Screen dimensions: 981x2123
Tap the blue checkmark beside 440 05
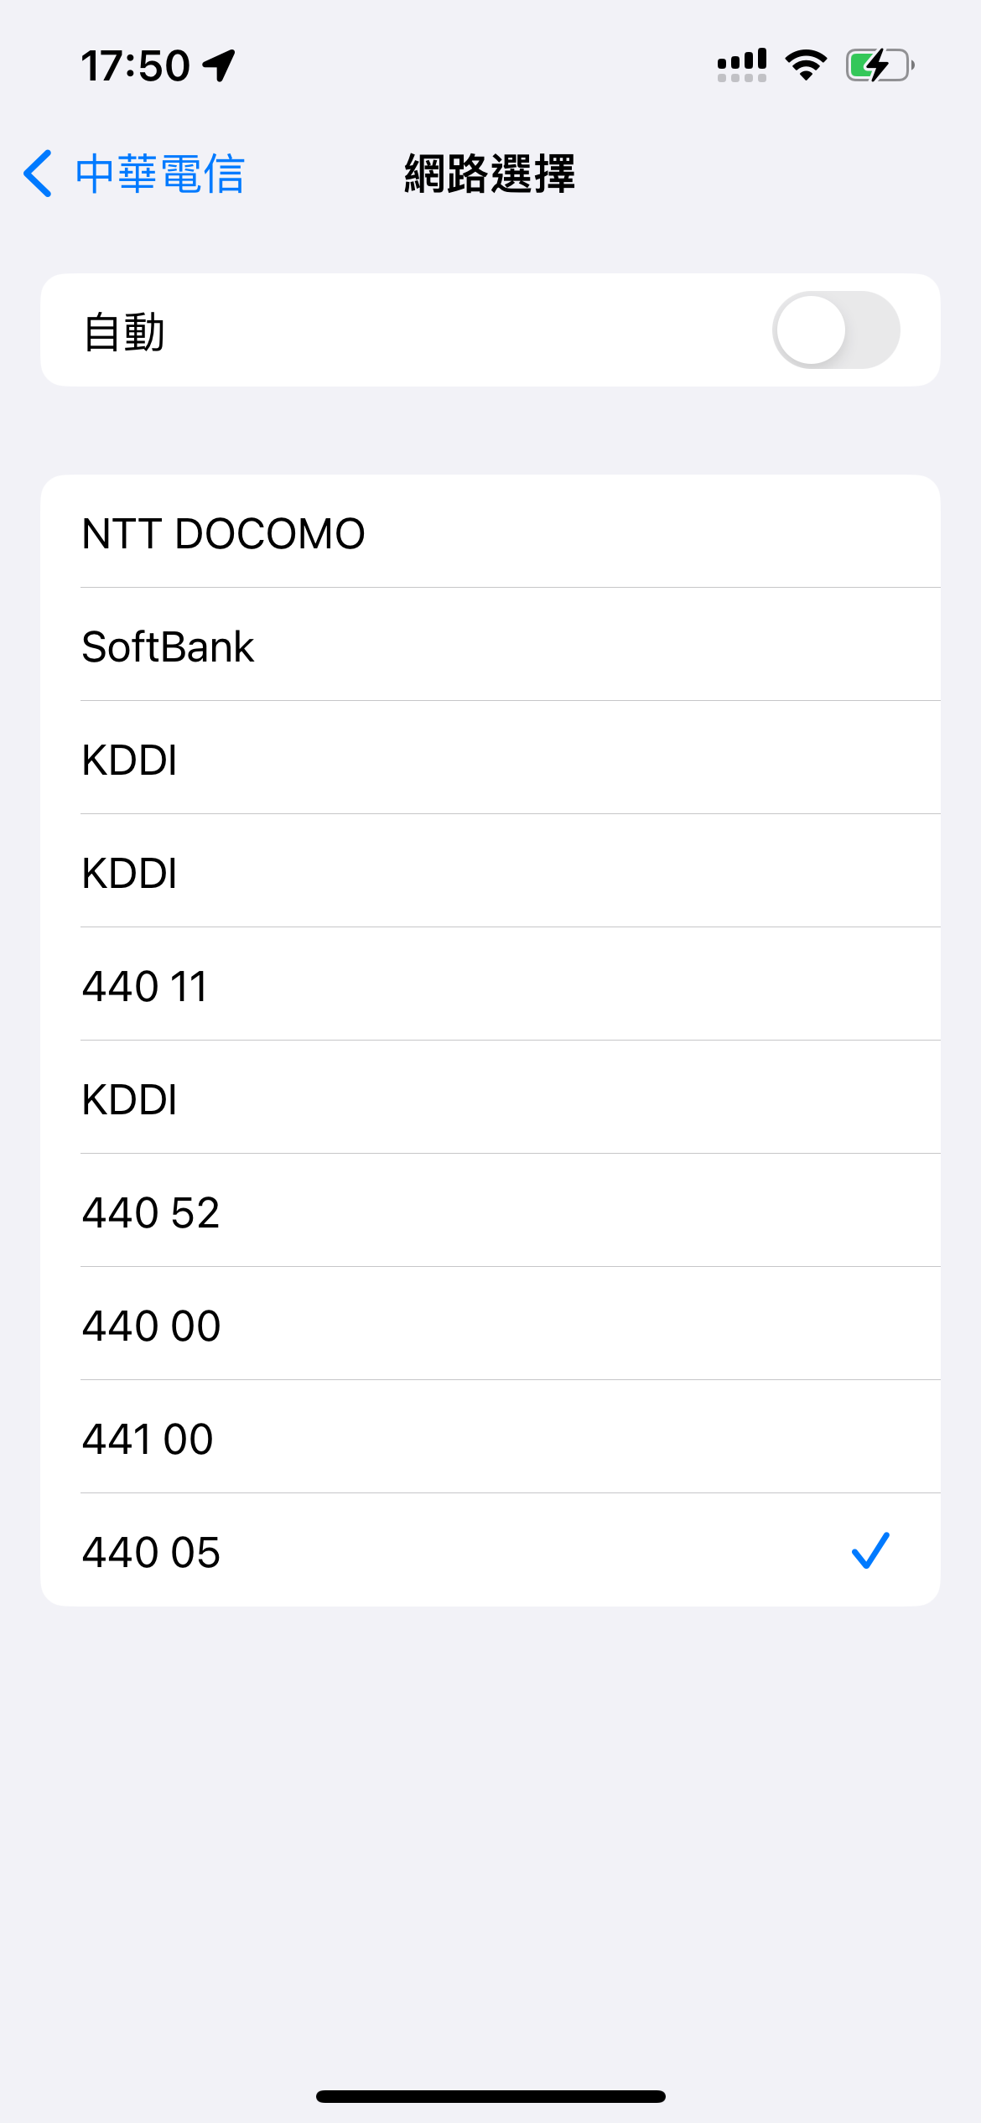tap(870, 1550)
